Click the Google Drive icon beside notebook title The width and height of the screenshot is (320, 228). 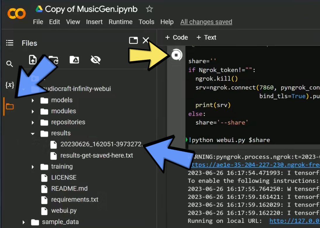pyautogui.click(x=39, y=9)
